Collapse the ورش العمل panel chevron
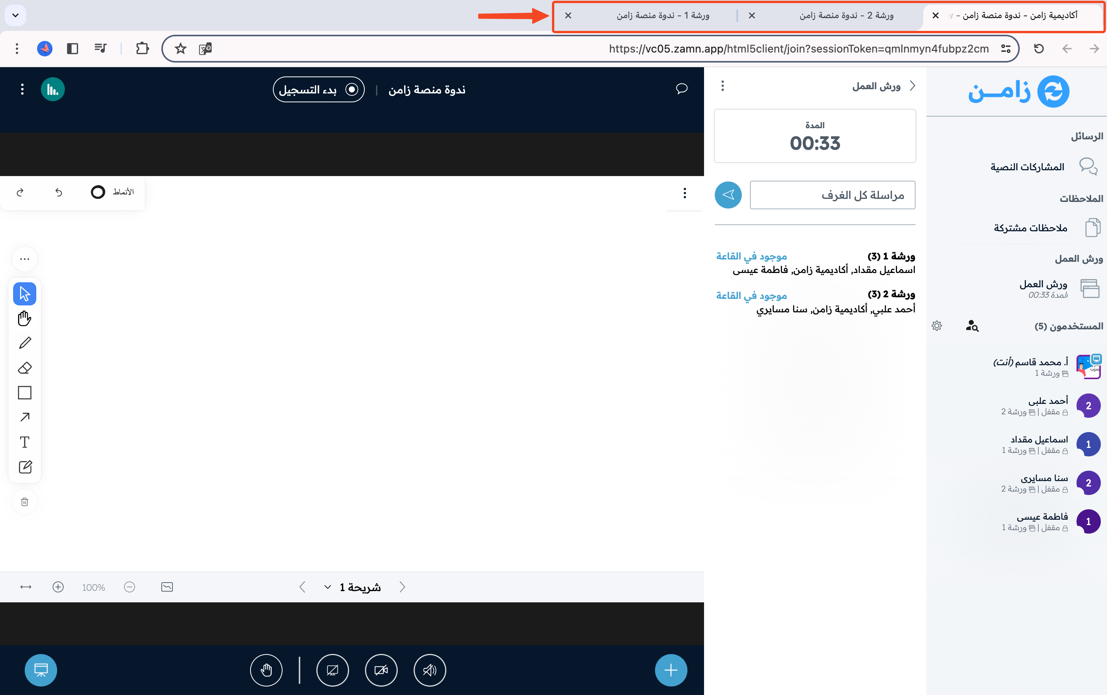Screen dimensions: 1107x695 tap(912, 86)
